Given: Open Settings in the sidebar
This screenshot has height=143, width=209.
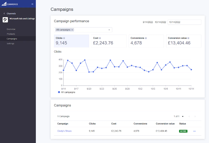Looking at the screenshot, I should [x=11, y=43].
